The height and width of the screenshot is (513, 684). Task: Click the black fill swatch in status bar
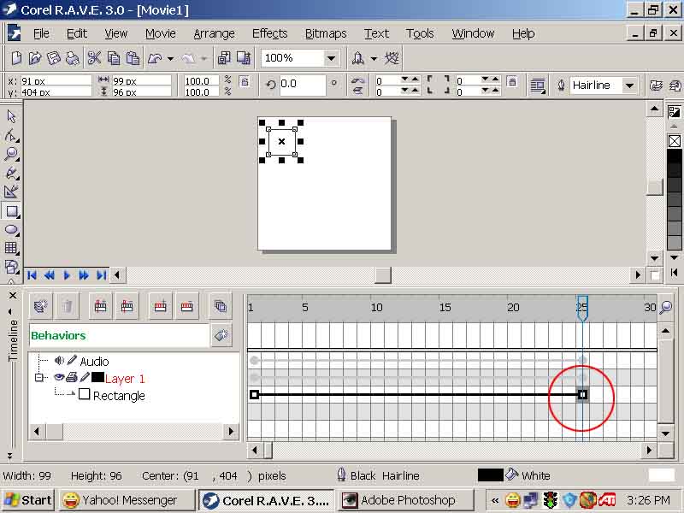(x=490, y=475)
